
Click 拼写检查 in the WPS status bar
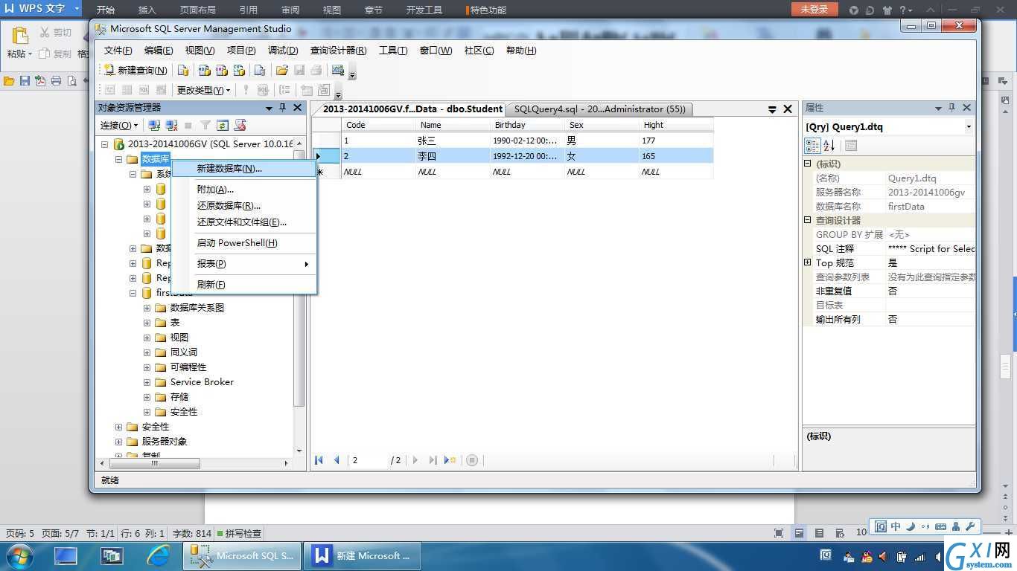238,533
